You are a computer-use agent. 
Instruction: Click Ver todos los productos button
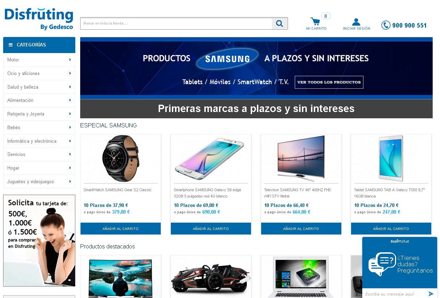(329, 82)
